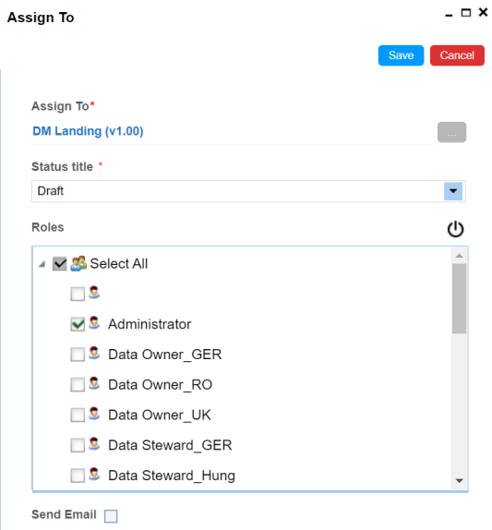Click the user icon beside Data Owner_UK

(x=94, y=414)
